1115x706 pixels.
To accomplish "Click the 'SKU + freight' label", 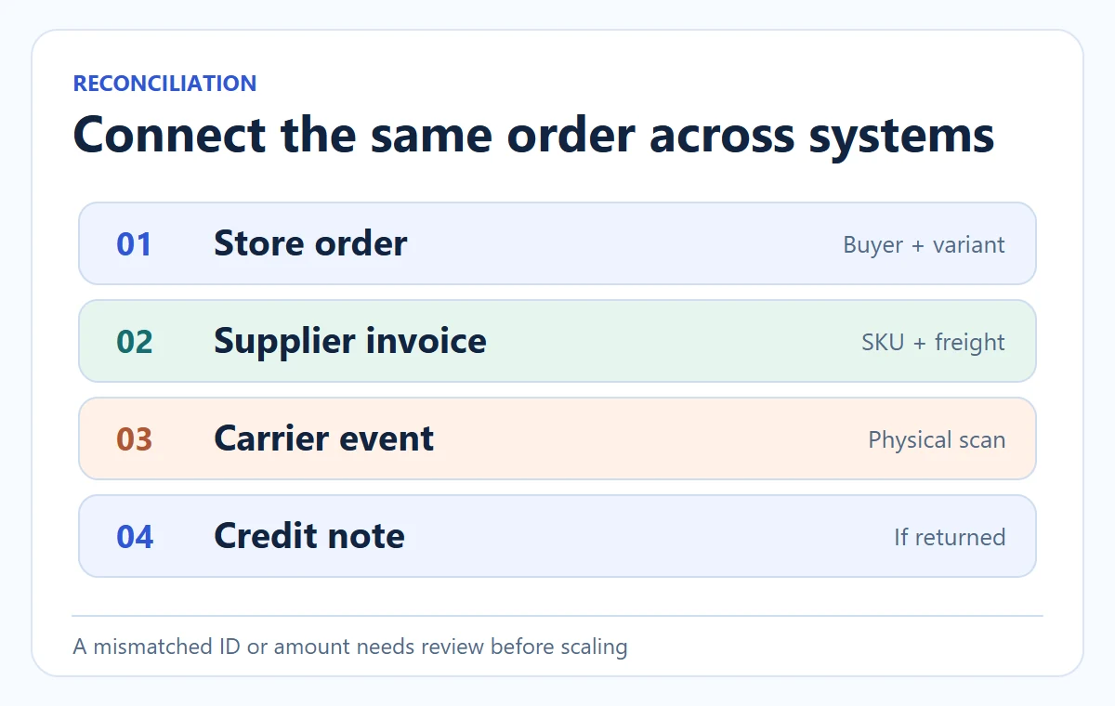I will (933, 342).
